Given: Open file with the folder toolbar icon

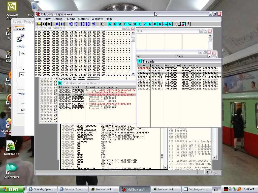Looking at the screenshot, I should 39,24.
